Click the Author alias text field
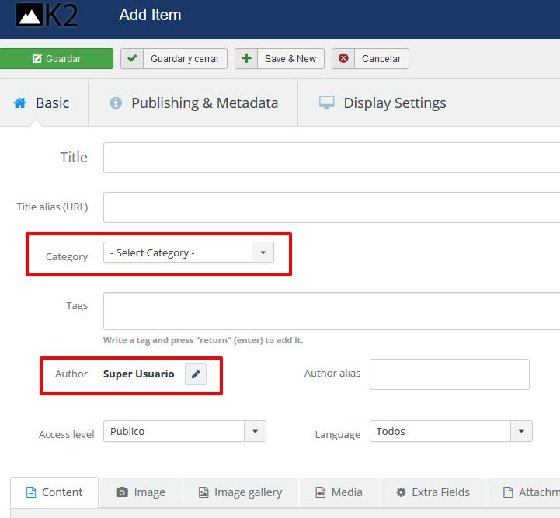The width and height of the screenshot is (560, 518). (450, 374)
